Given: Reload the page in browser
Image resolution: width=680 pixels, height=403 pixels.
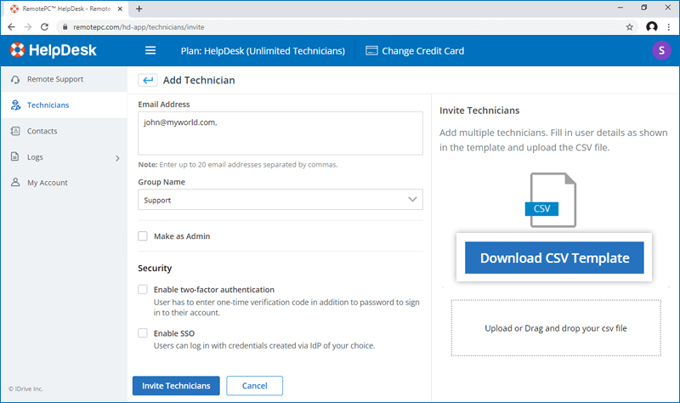Looking at the screenshot, I should (x=47, y=26).
